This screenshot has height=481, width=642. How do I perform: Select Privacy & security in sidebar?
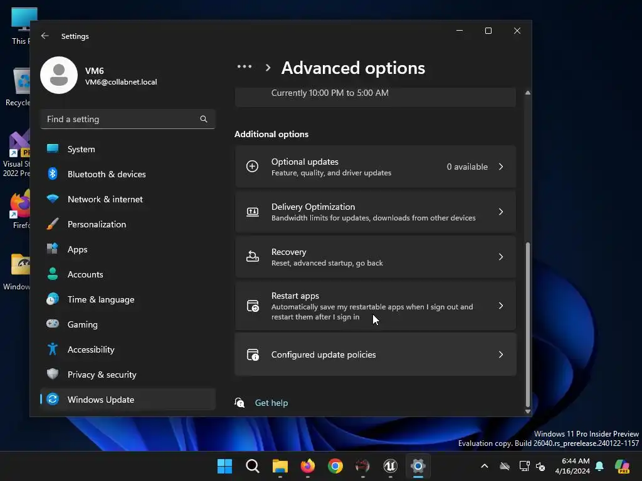point(128,375)
